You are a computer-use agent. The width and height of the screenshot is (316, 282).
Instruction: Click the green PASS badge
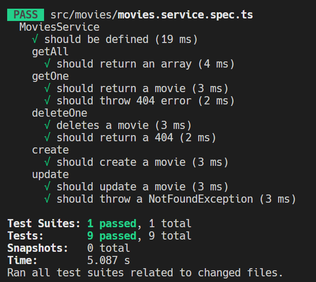[x=26, y=15]
